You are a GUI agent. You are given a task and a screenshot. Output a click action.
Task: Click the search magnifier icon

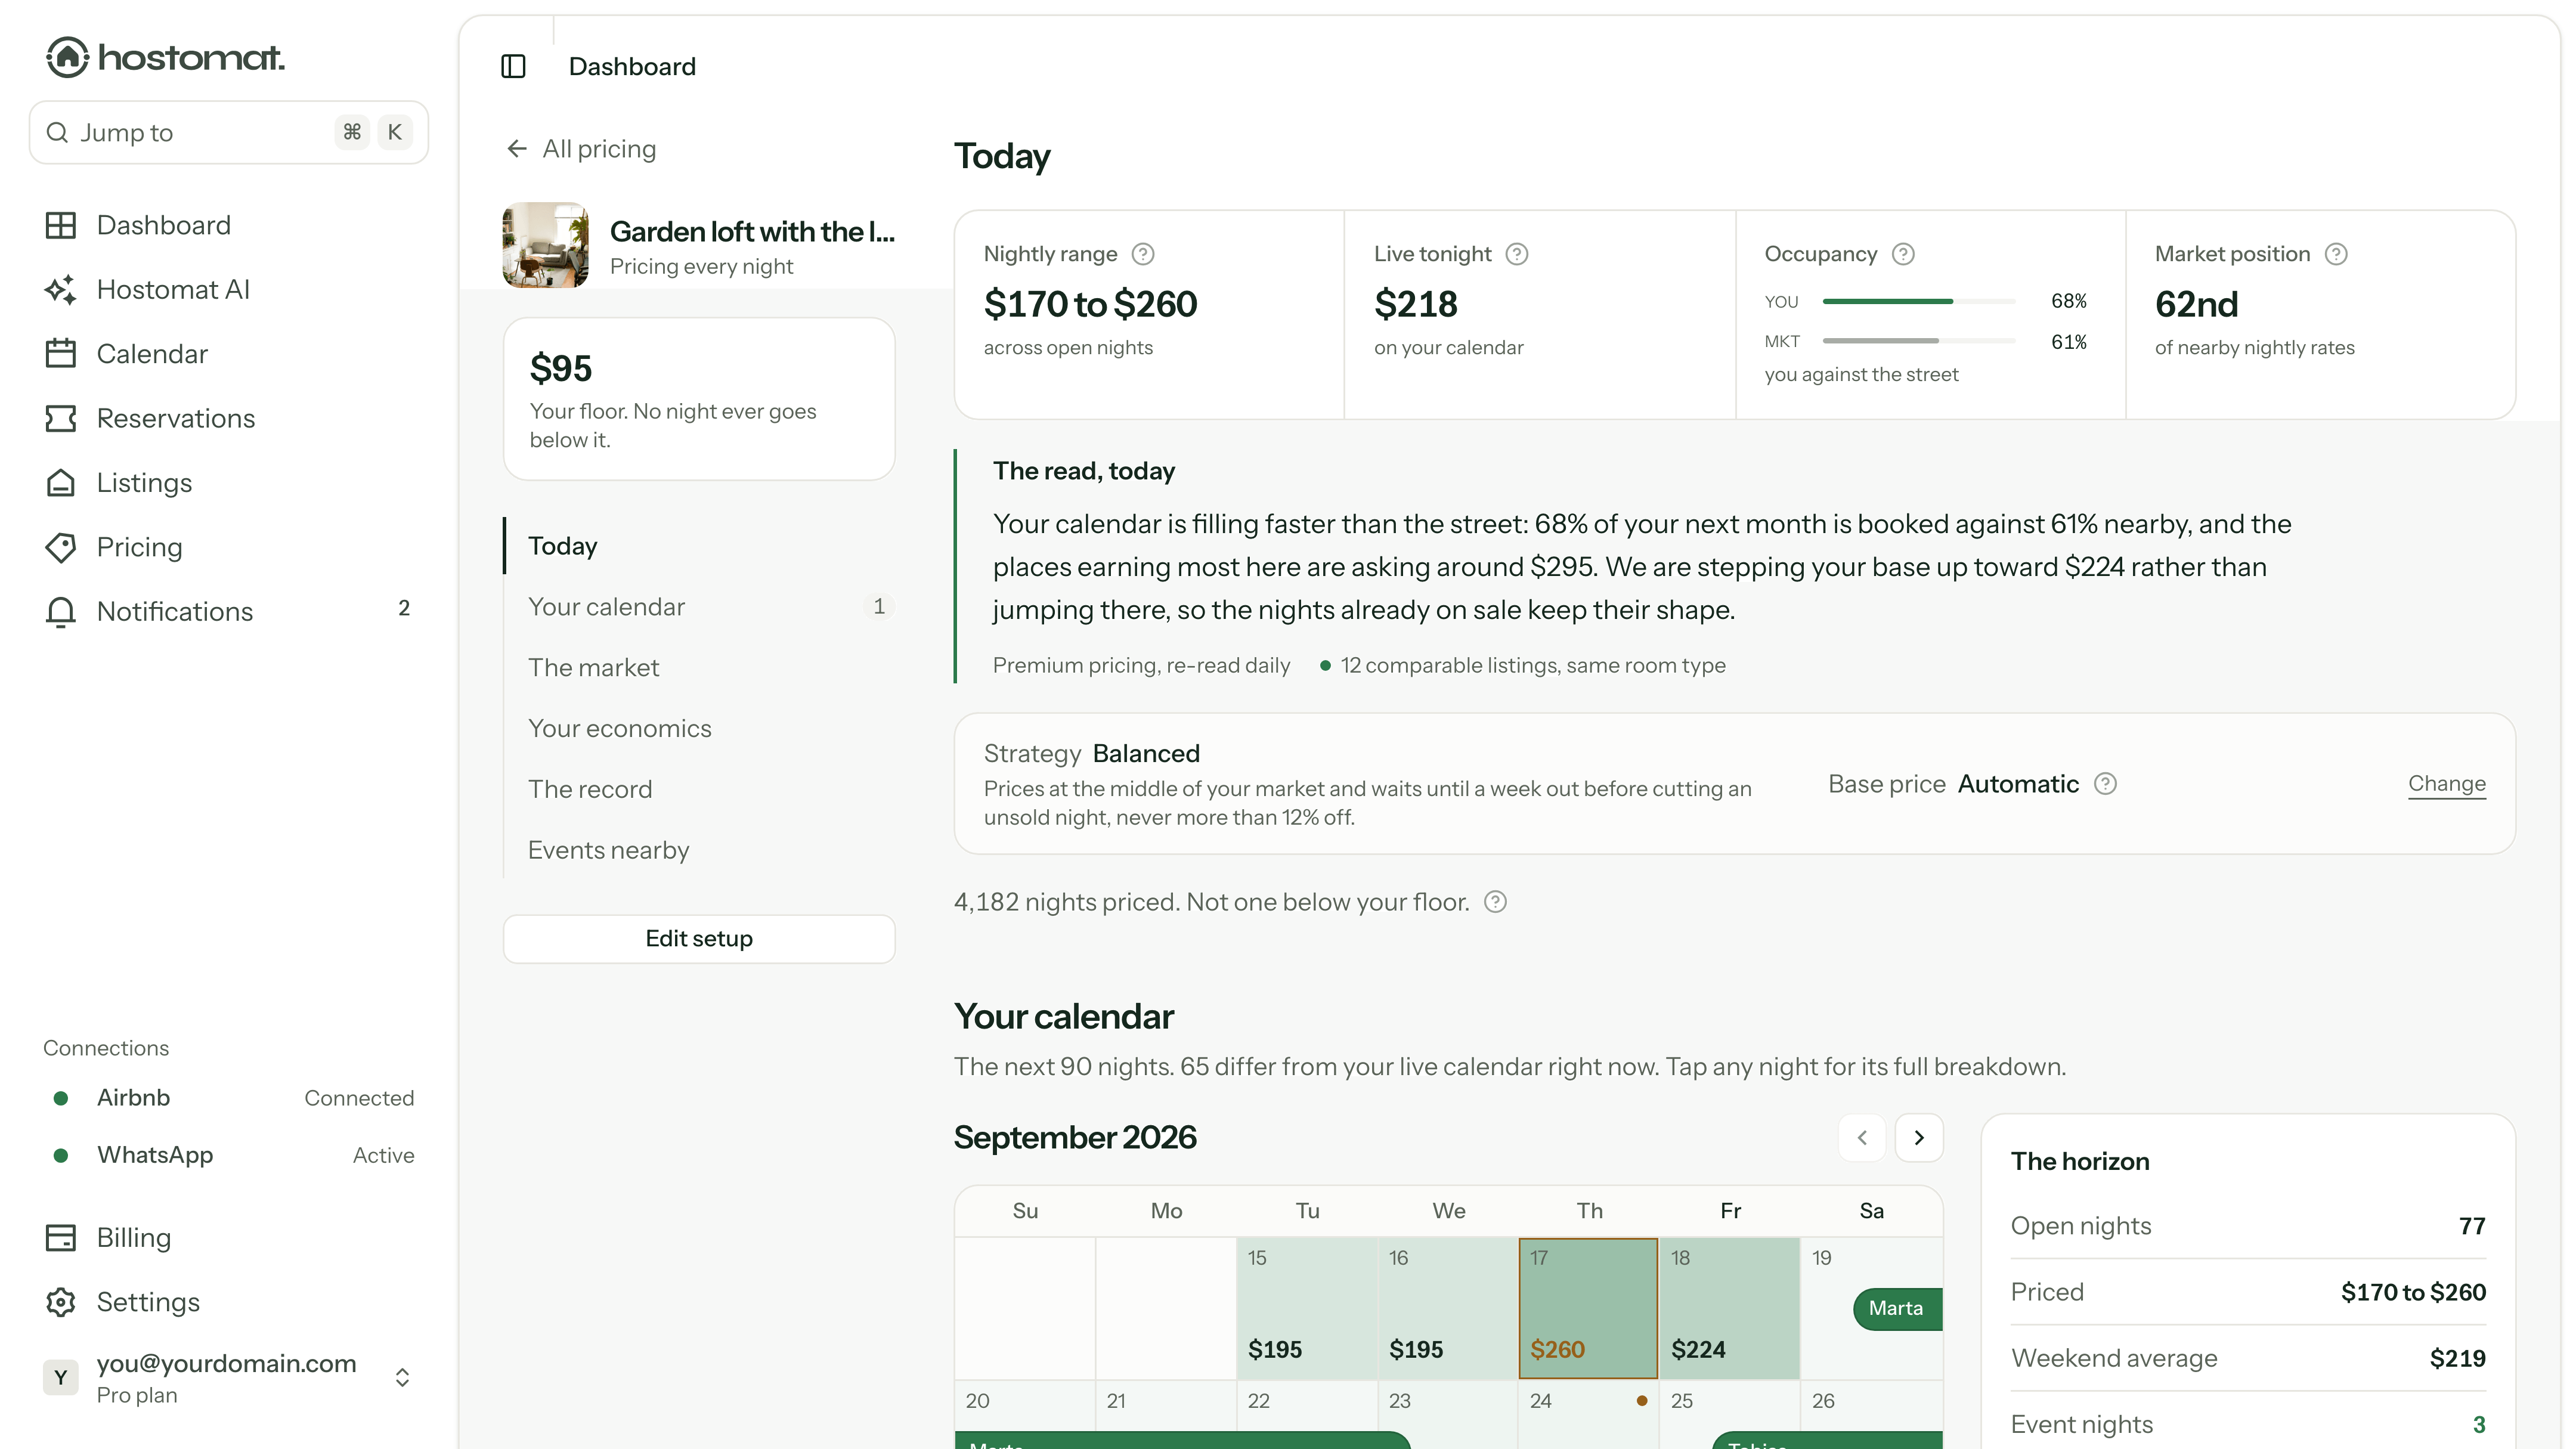tap(57, 132)
